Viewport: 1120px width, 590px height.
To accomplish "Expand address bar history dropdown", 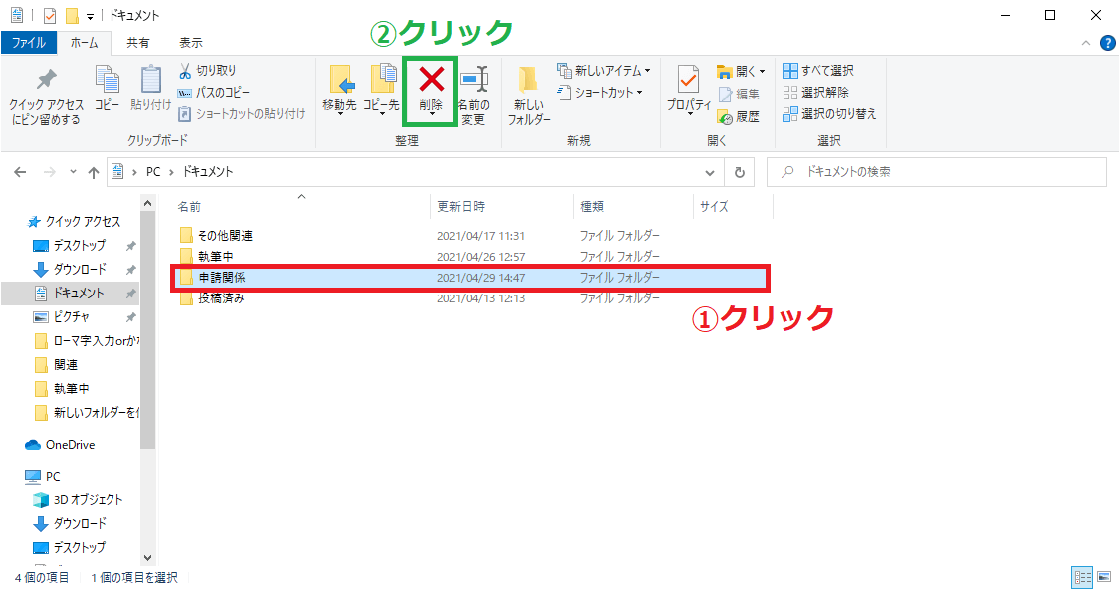I will [709, 173].
